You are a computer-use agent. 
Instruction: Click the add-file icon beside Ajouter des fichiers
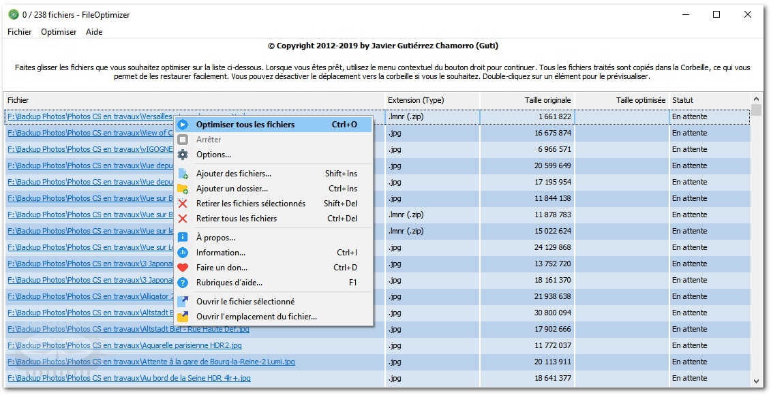click(183, 174)
